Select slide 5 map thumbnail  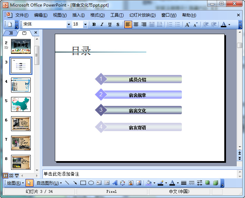21,104
